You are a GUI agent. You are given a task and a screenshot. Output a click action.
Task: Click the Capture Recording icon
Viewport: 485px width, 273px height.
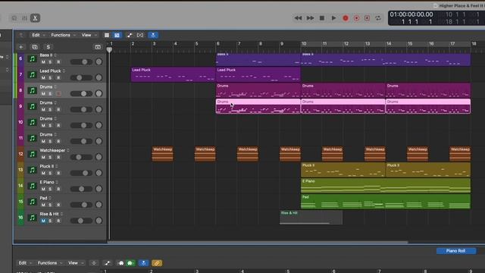click(356, 18)
